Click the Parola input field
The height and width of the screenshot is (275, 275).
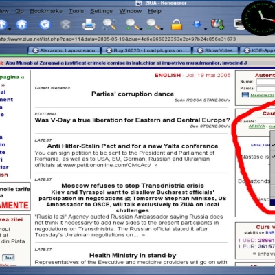pyautogui.click(x=265, y=89)
